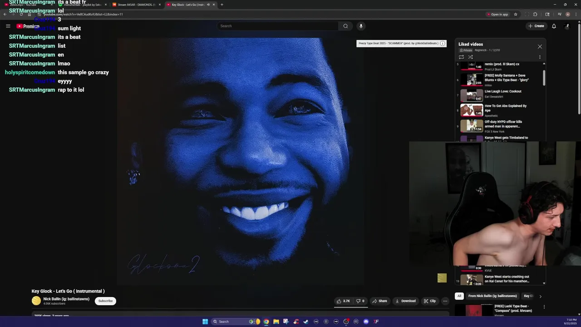Toggle shuffle playlist in Liked videos

coord(470,57)
